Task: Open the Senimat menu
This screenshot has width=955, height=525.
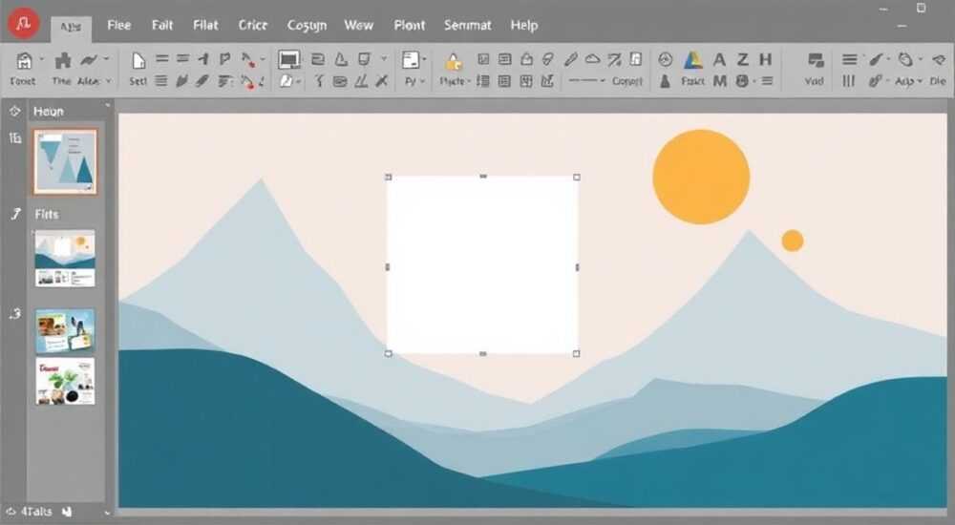Action: (467, 25)
